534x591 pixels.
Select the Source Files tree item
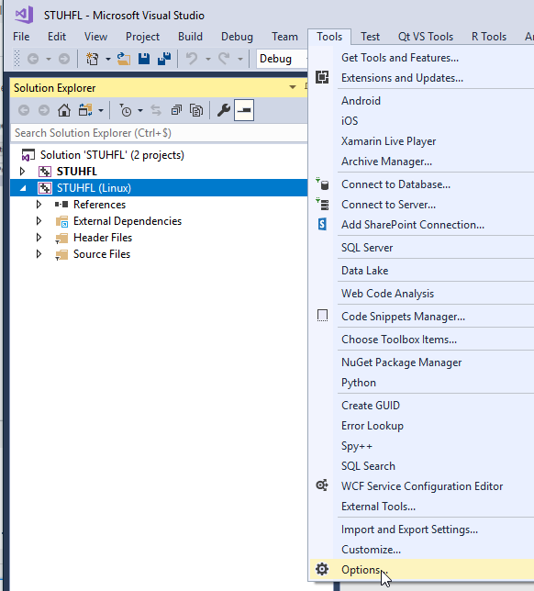tap(102, 254)
